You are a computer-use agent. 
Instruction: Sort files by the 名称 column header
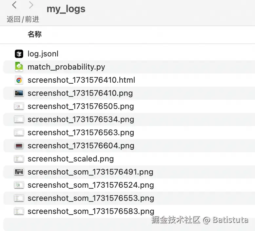(x=34, y=34)
